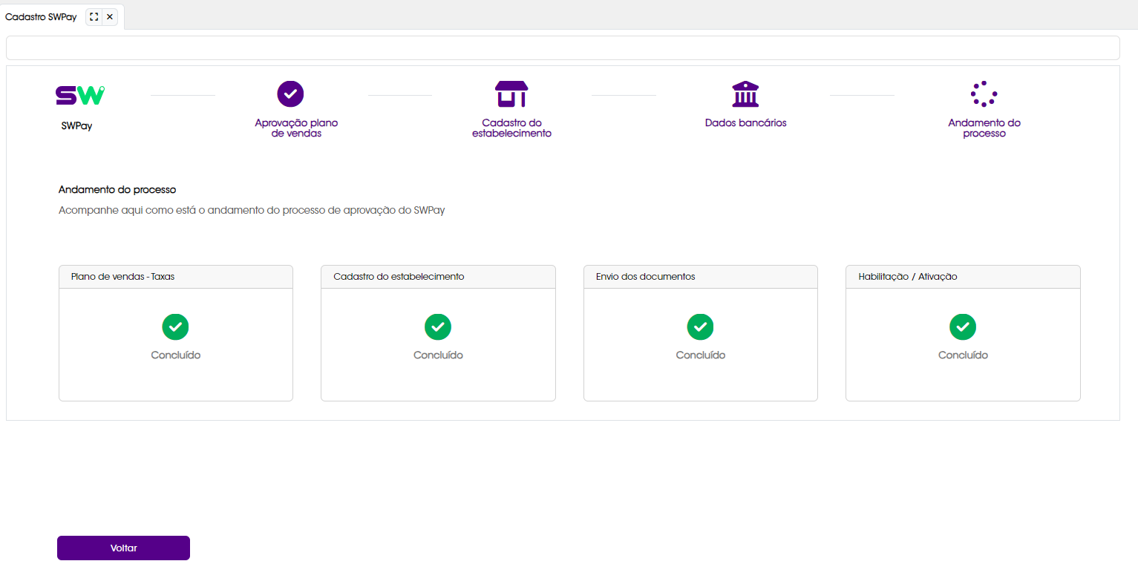
Task: Click the green check in Plano de vendas - Taxas
Action: pyautogui.click(x=175, y=327)
